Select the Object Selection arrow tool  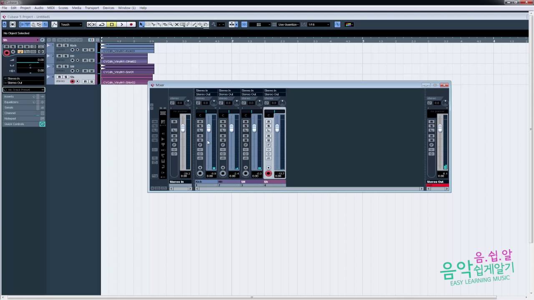pyautogui.click(x=141, y=25)
